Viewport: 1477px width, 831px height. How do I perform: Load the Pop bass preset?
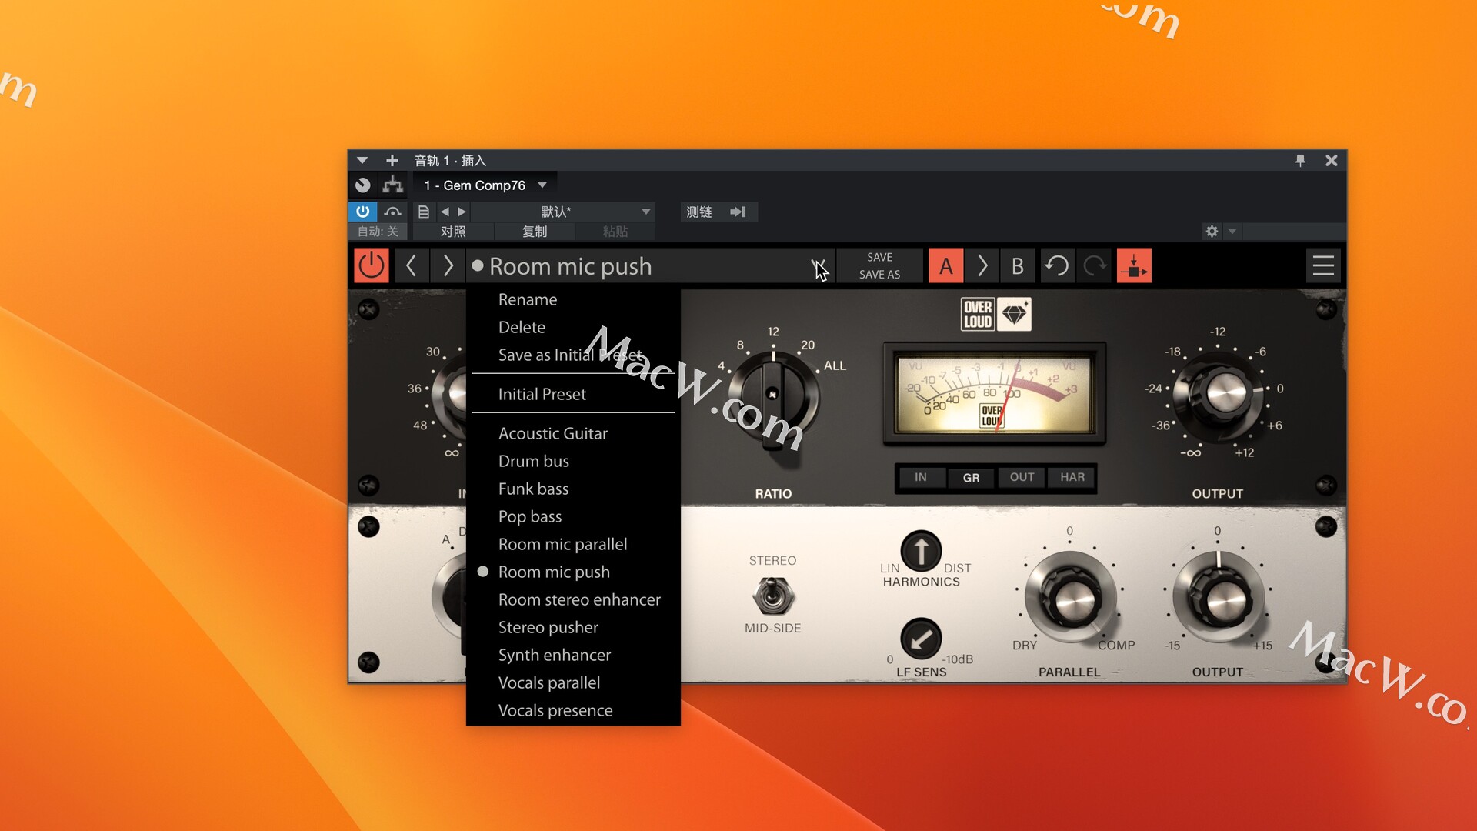pyautogui.click(x=573, y=516)
